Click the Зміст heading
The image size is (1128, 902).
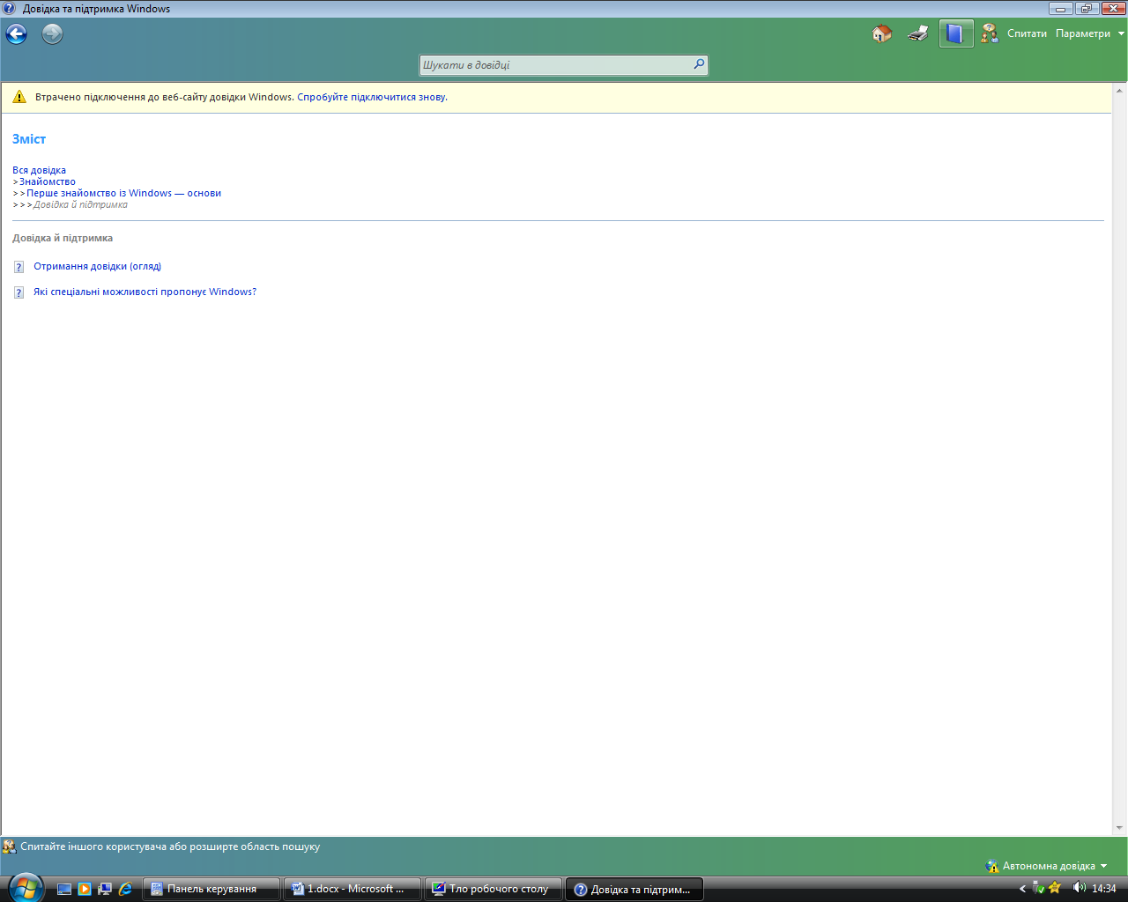pyautogui.click(x=29, y=139)
